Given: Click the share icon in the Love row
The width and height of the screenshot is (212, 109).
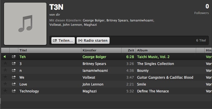Looking at the screenshot, I should tap(14, 84).
